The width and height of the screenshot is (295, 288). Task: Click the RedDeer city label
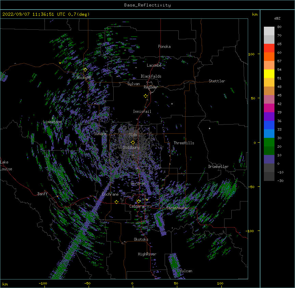151,87
